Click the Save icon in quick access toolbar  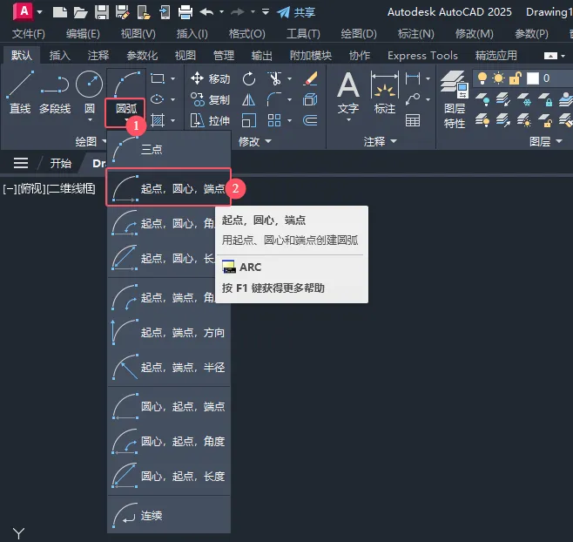pyautogui.click(x=101, y=12)
